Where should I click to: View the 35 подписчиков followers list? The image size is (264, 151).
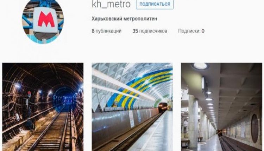[x=150, y=31]
